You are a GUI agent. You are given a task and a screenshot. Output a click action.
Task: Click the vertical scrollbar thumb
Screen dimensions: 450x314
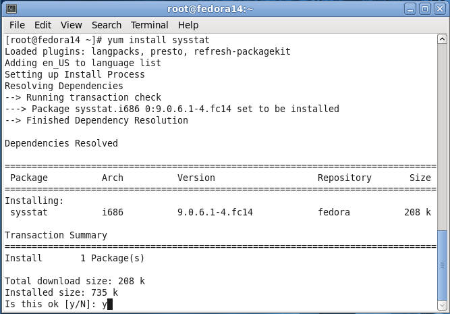[443, 265]
